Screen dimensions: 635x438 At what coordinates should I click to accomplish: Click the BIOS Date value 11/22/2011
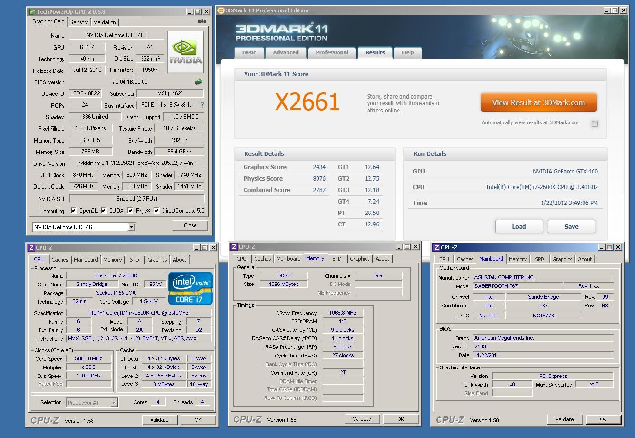(x=543, y=355)
